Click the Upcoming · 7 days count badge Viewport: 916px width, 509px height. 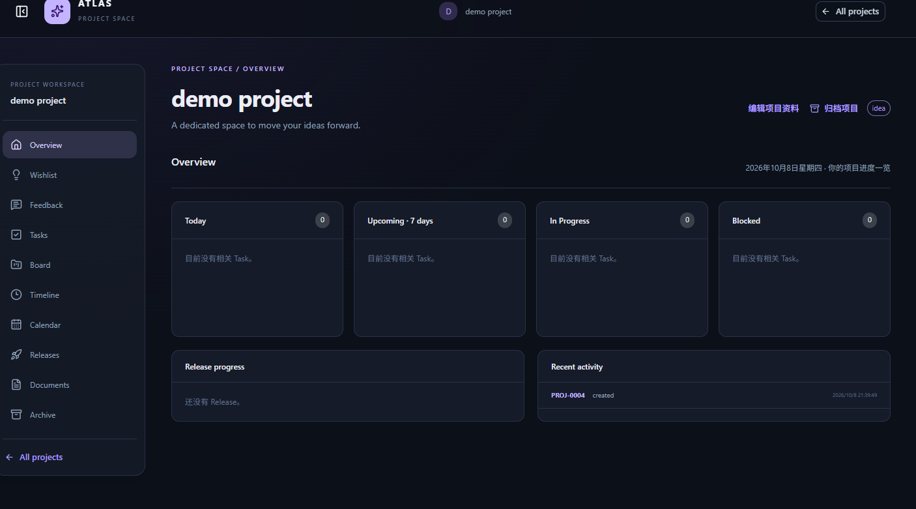(x=505, y=220)
